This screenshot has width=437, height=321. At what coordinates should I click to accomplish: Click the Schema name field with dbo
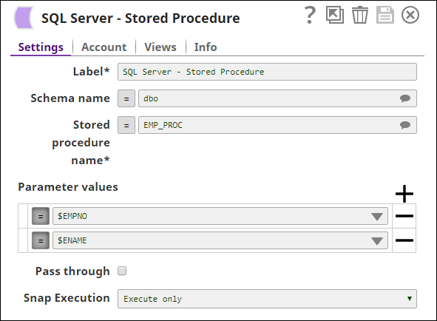coord(277,98)
